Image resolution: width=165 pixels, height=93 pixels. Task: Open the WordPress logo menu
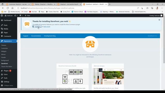point(2,16)
